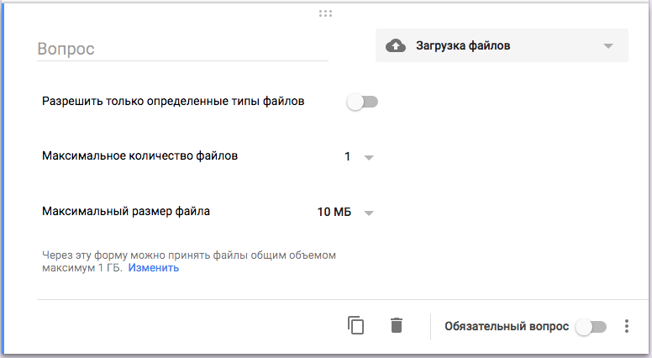Click the file count value 1
The image size is (652, 358).
(347, 157)
